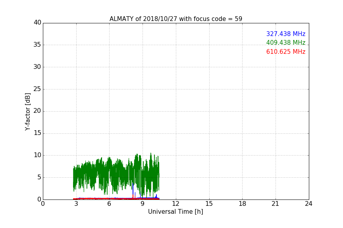This screenshot has width=343, height=228.
Task: Click the y-axis tick value '25'
Action: (37, 89)
